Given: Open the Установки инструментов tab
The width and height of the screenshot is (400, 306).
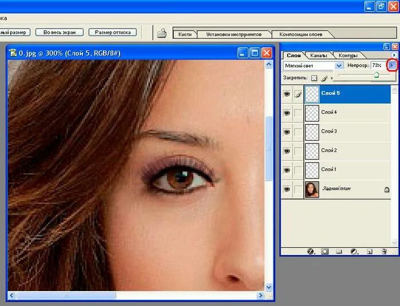Looking at the screenshot, I should [234, 34].
